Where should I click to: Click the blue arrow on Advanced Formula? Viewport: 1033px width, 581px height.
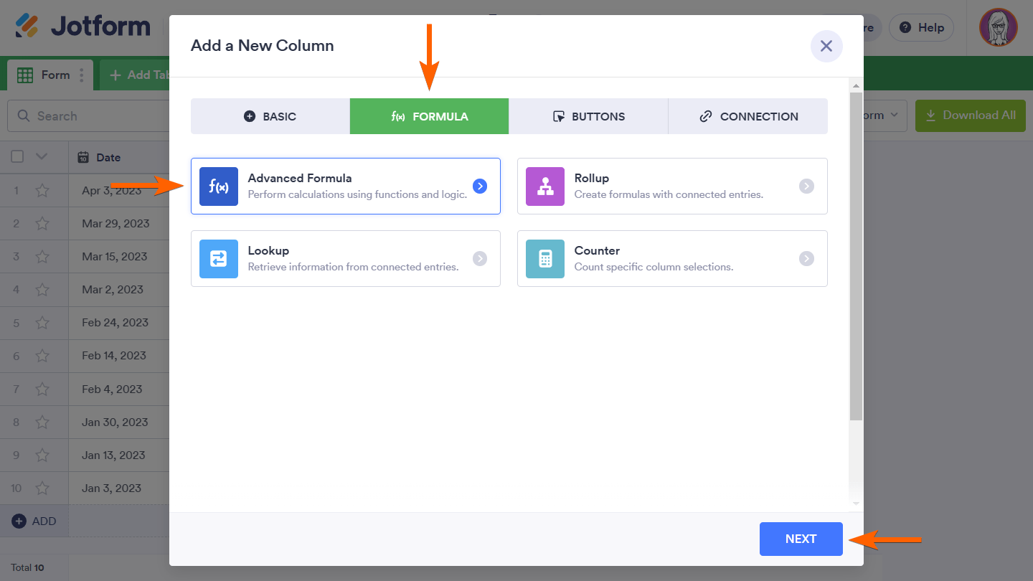(x=480, y=186)
